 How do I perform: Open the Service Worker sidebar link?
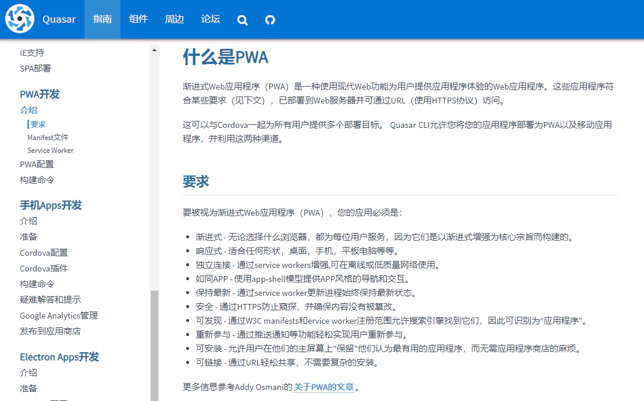pyautogui.click(x=50, y=150)
